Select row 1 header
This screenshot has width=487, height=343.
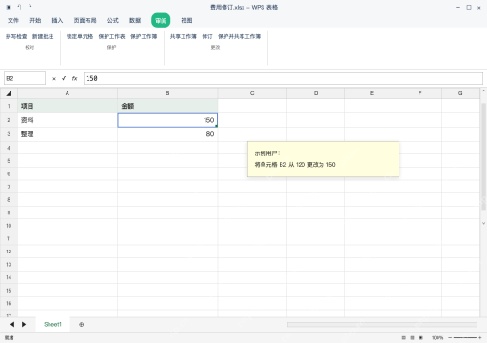tap(9, 106)
